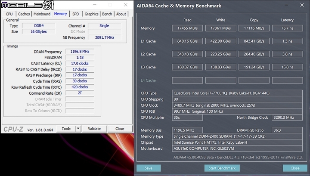Click the Tools button in CPU-Z
The height and width of the screenshot is (176, 310).
click(x=66, y=129)
